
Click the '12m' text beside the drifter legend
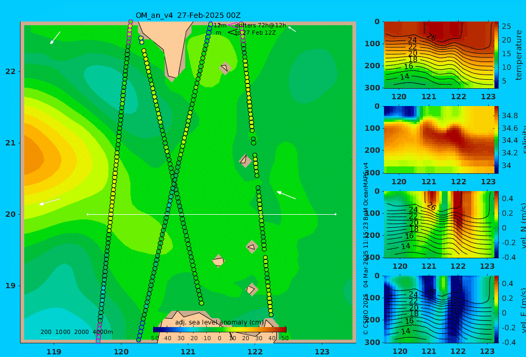(x=220, y=25)
